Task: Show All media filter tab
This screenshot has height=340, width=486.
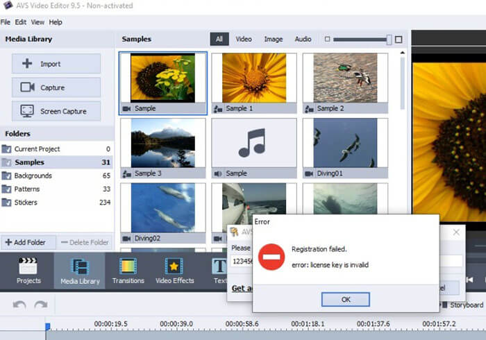Action: coord(219,39)
